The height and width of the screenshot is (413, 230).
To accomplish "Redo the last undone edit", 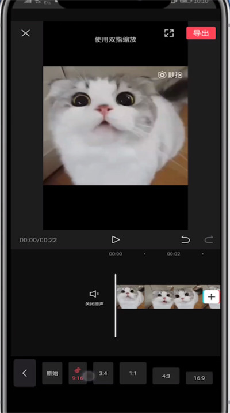I will 209,240.
